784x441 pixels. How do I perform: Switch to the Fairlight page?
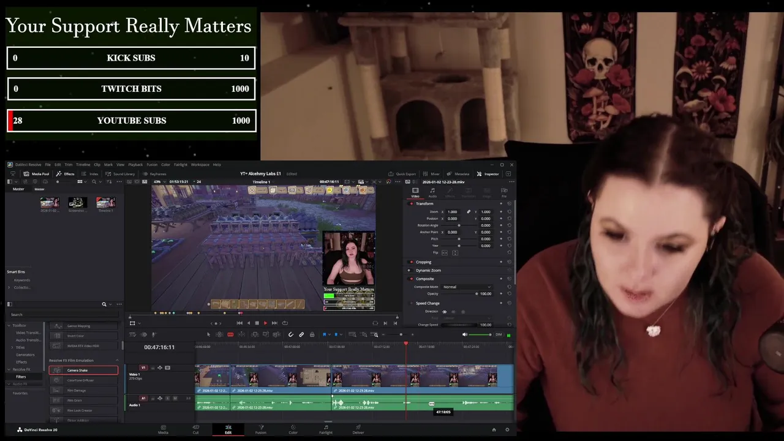[326, 429]
